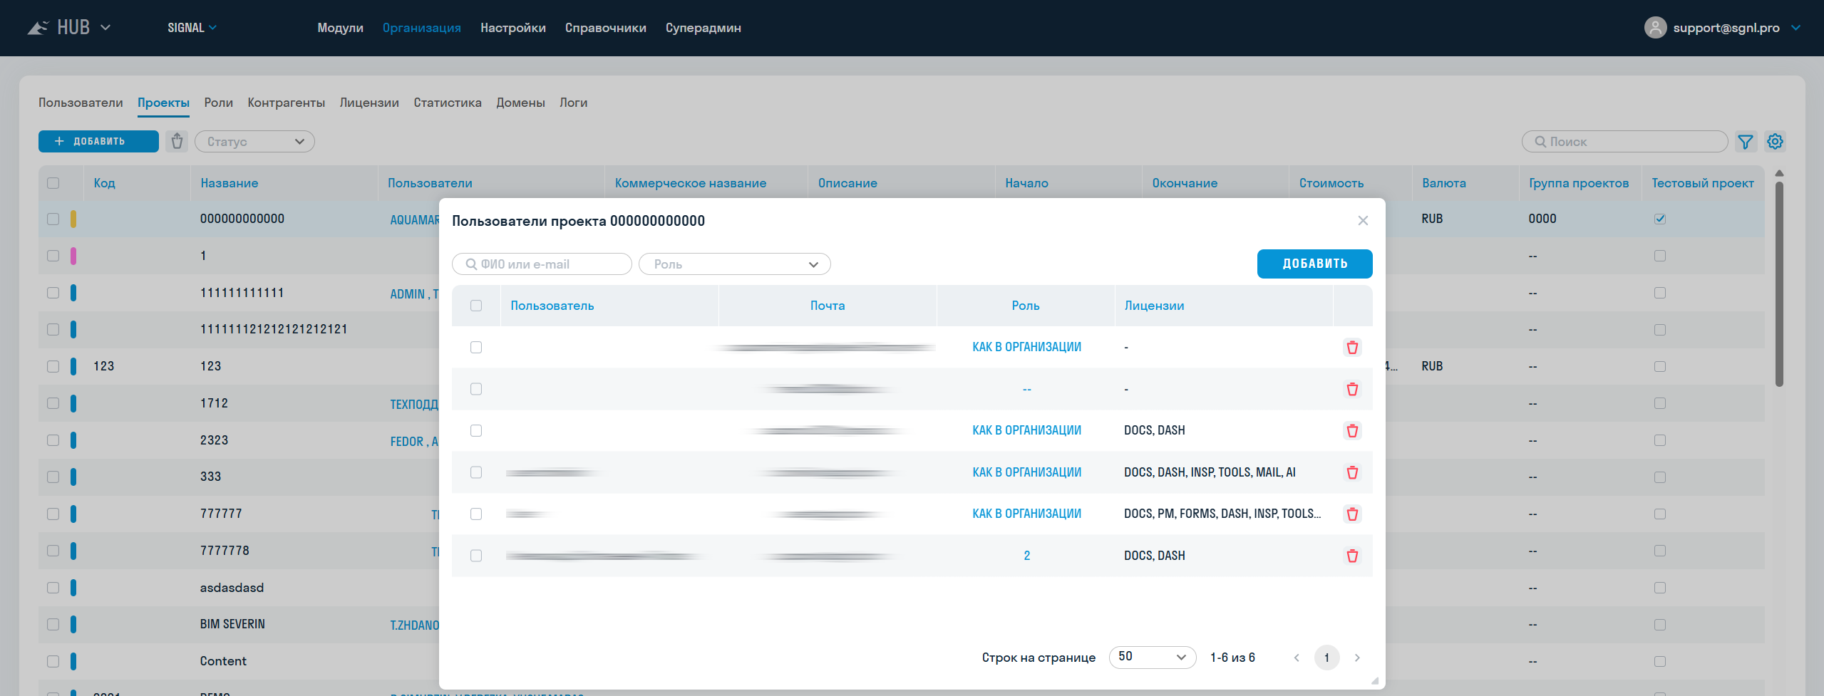Open the filter funnel icon
Screen dimensions: 1824x696
click(1745, 142)
